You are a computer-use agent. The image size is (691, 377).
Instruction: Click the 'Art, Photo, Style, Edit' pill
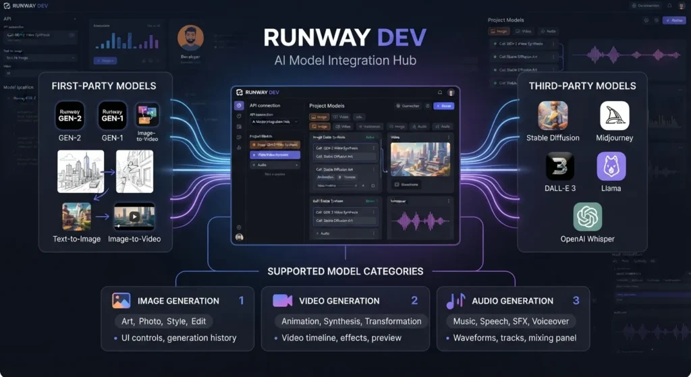point(163,321)
